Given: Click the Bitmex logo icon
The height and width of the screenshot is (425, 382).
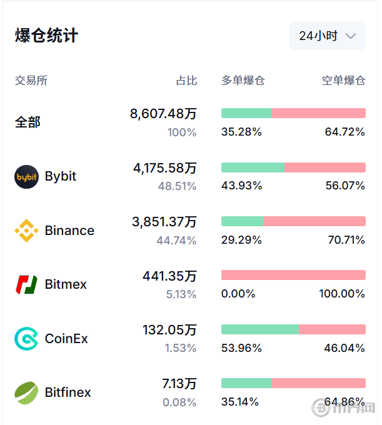Looking at the screenshot, I should [26, 284].
